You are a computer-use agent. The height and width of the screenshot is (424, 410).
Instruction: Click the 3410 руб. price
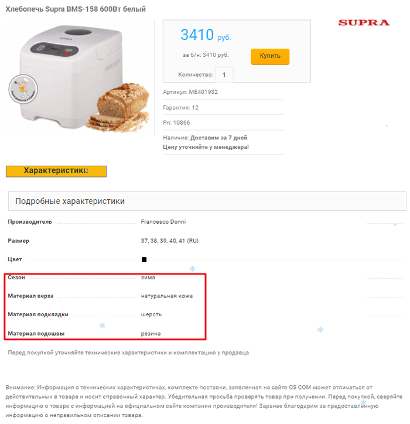tap(206, 36)
